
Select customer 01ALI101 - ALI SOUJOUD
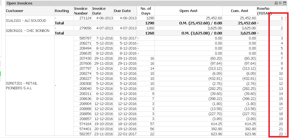pos(26,20)
